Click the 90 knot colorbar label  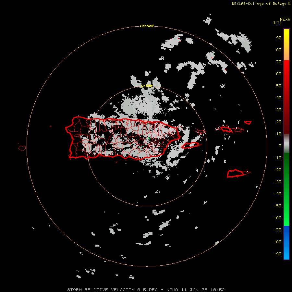tap(279, 38)
